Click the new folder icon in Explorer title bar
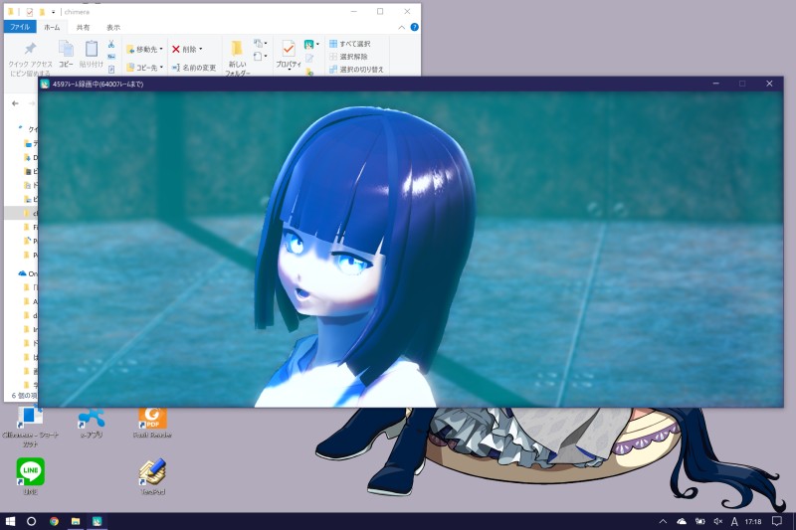Viewport: 796px width, 530px height. (x=42, y=12)
